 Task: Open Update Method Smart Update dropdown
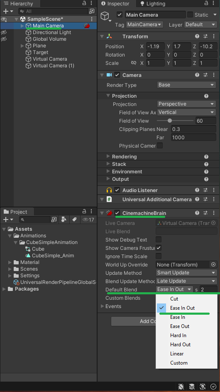[x=186, y=273]
